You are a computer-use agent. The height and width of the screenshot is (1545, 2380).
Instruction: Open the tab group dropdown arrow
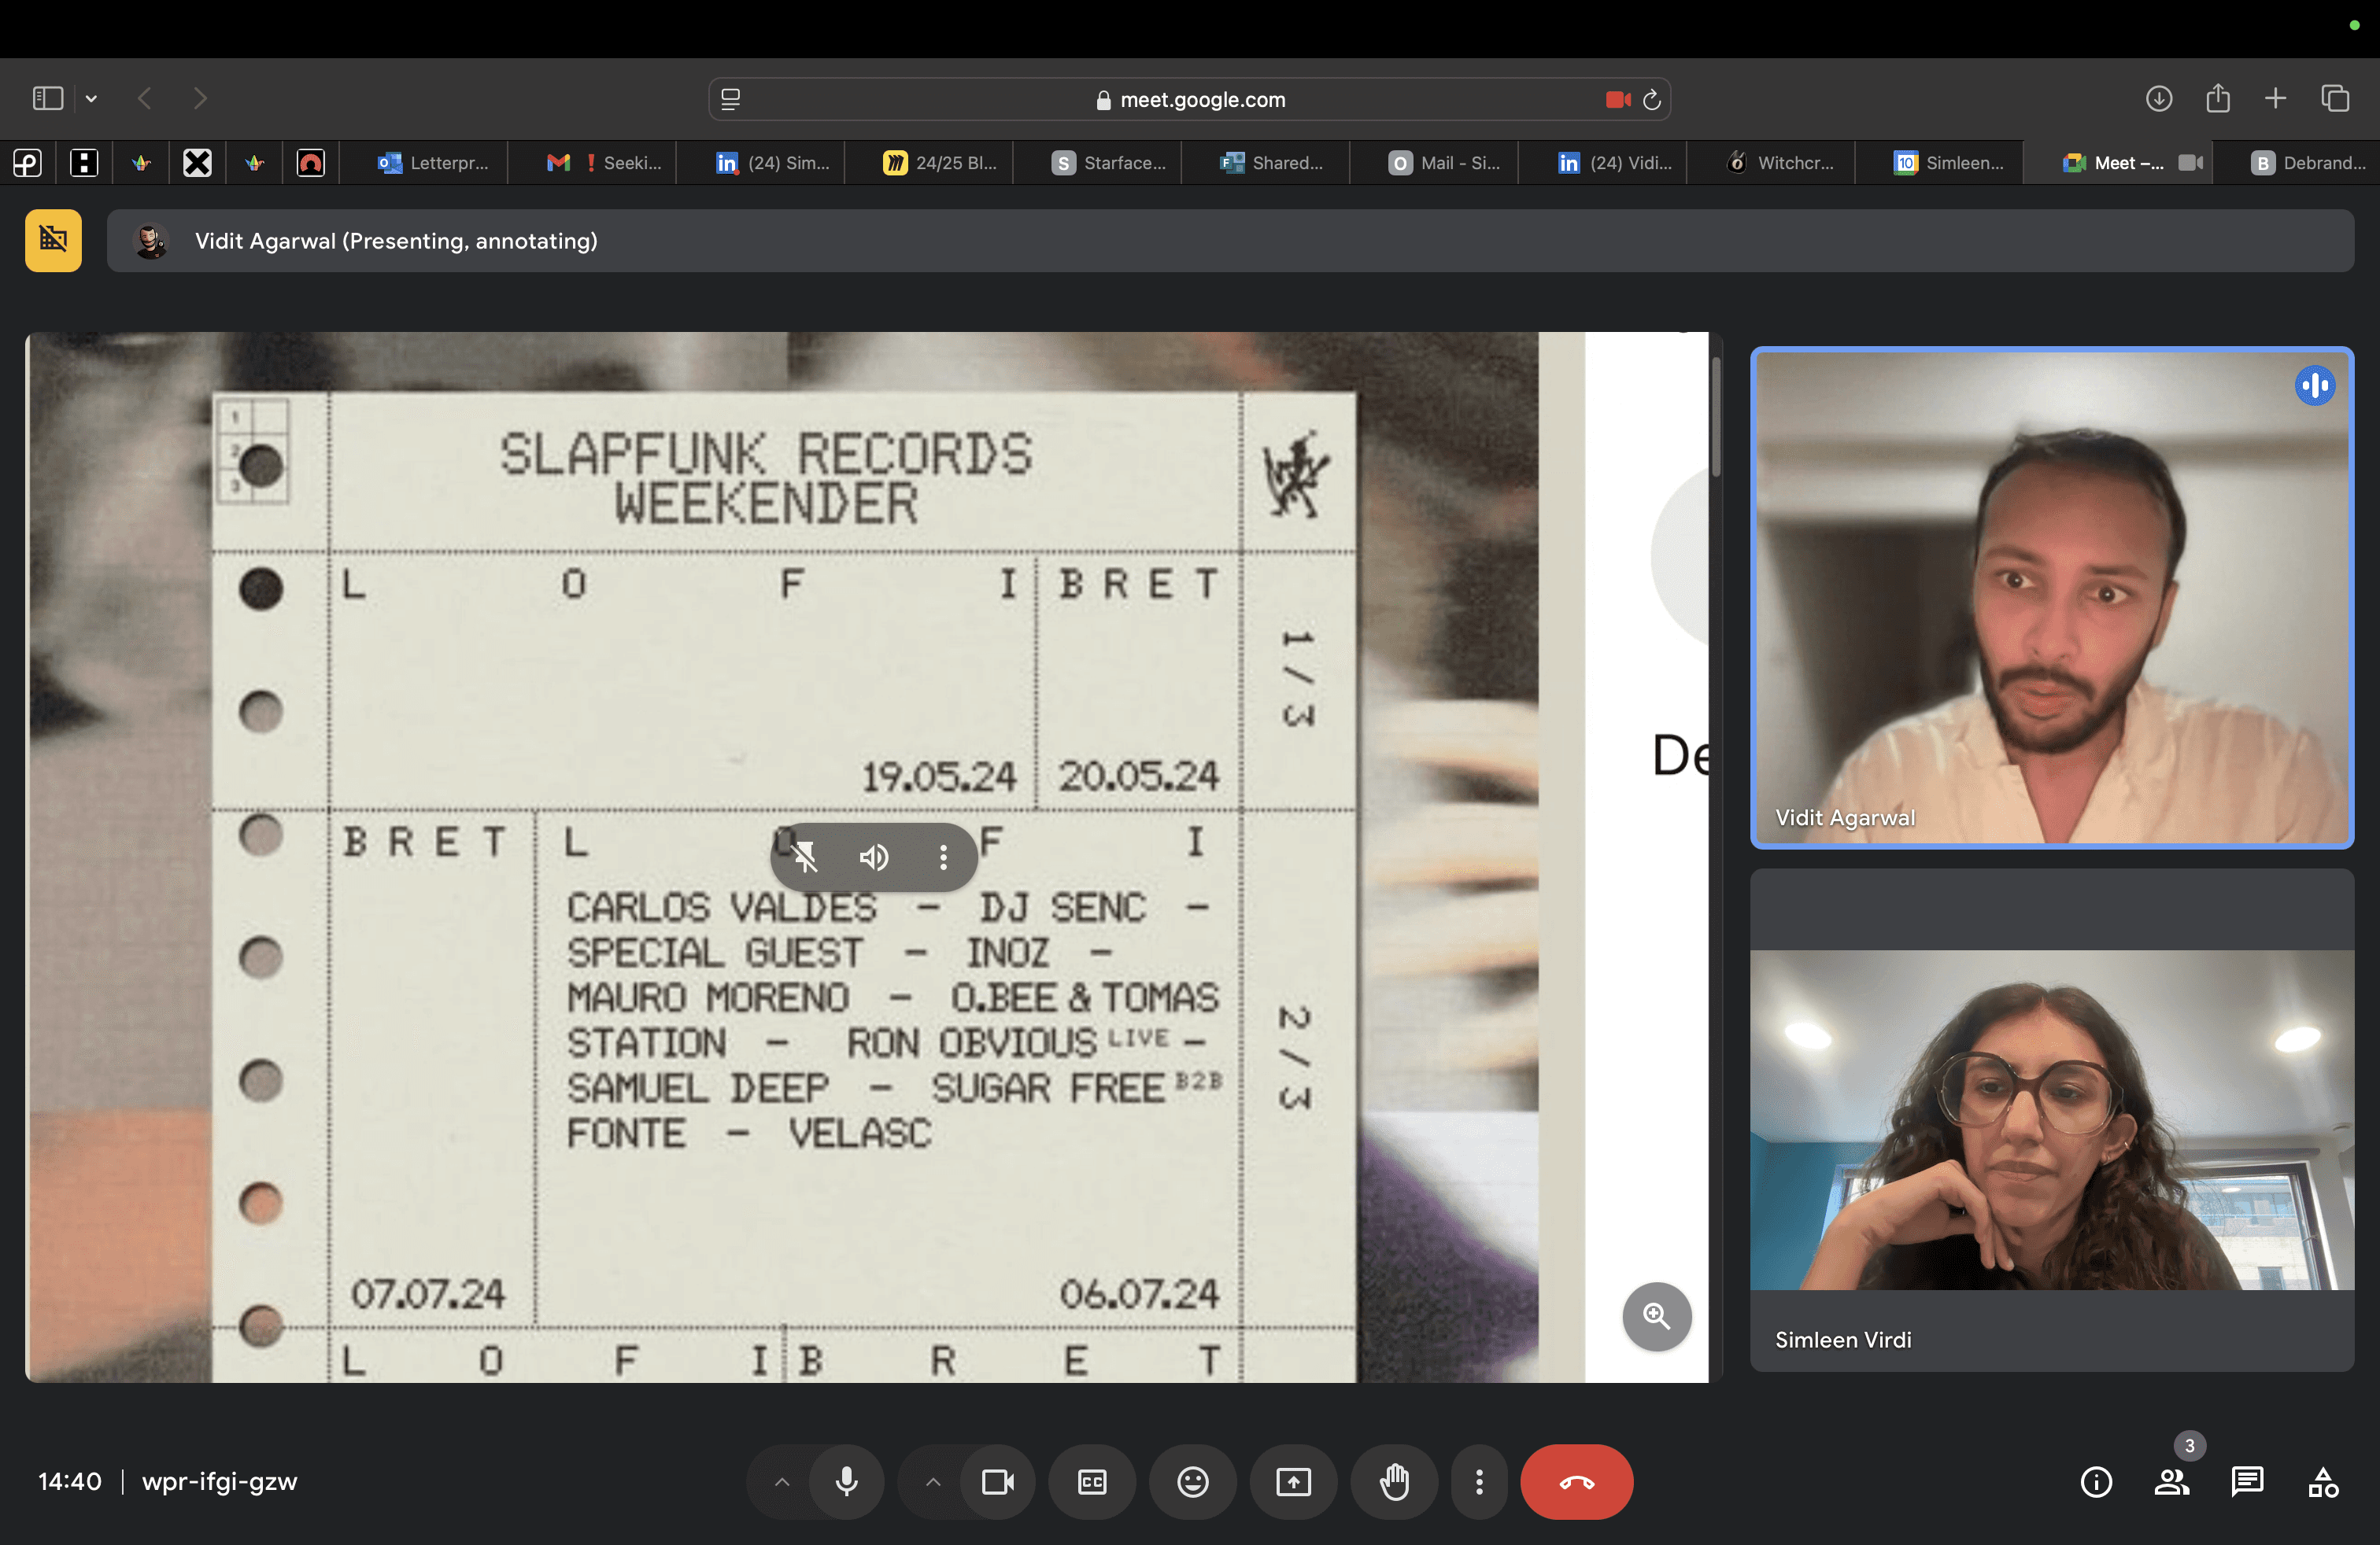(91, 98)
